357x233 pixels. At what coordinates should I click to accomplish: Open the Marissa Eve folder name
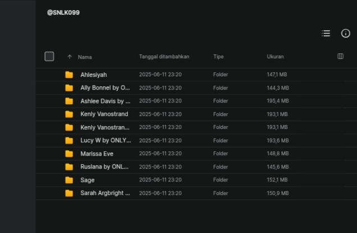[97, 153]
